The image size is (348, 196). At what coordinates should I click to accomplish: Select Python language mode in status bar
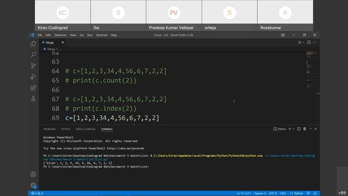296,193
